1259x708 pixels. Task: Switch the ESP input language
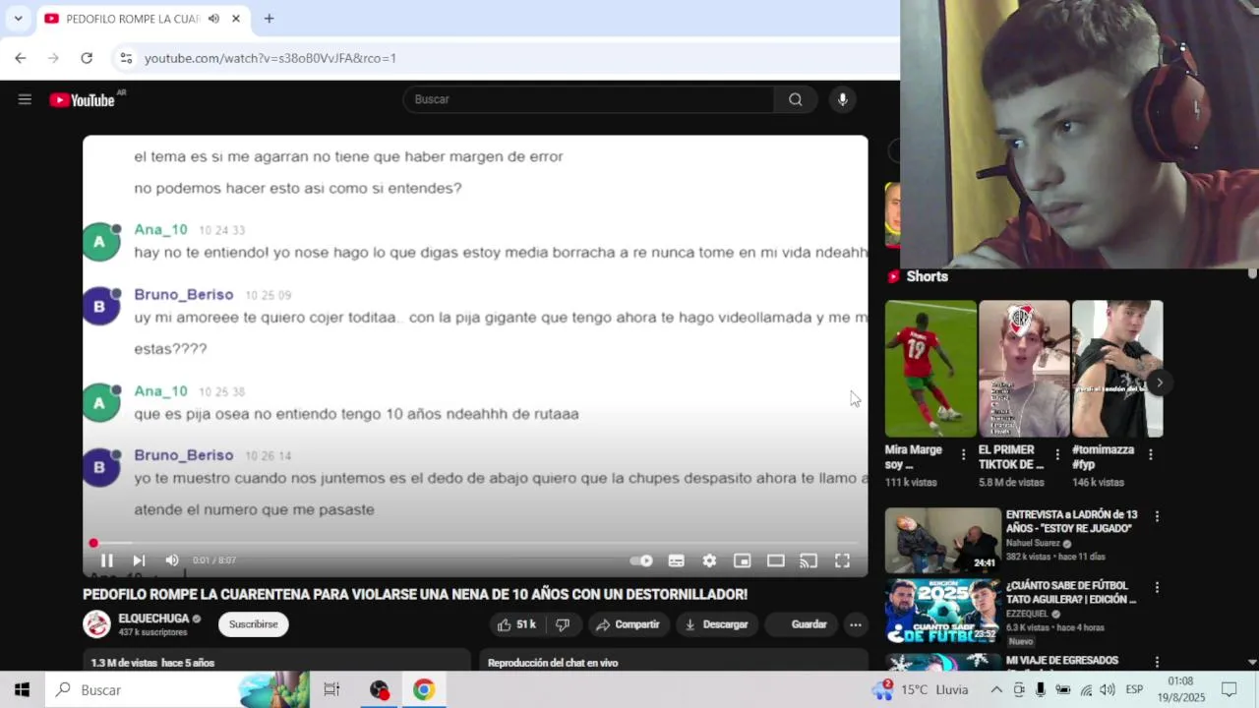(x=1134, y=690)
